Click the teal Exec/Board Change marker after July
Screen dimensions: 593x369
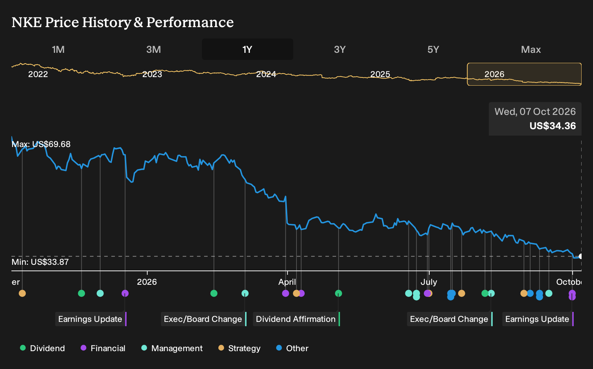point(491,293)
